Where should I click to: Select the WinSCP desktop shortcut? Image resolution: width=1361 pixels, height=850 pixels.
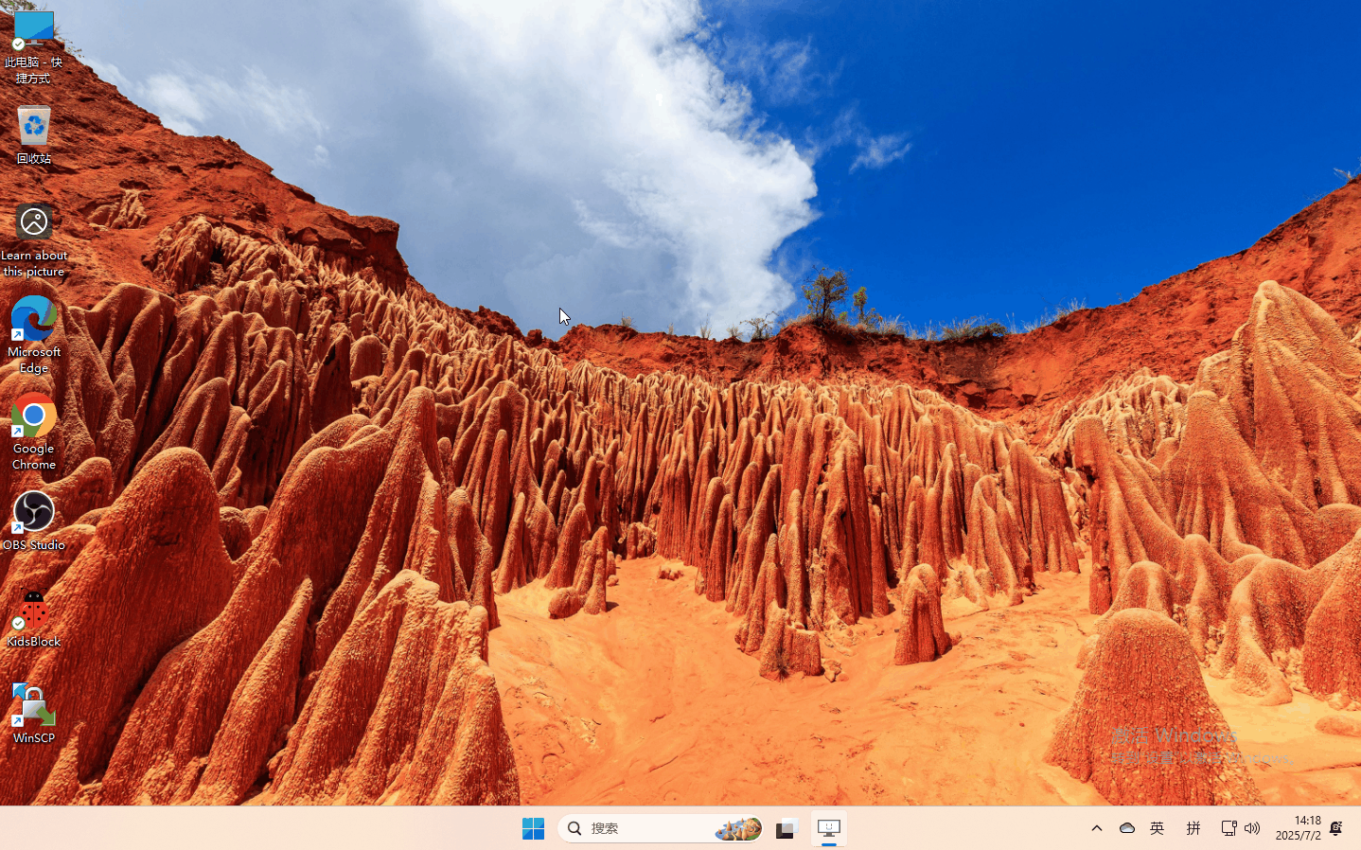tap(34, 715)
